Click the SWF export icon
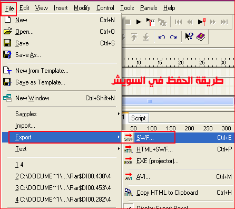Image resolution: width=235 pixels, height=209 pixels. click(x=129, y=137)
